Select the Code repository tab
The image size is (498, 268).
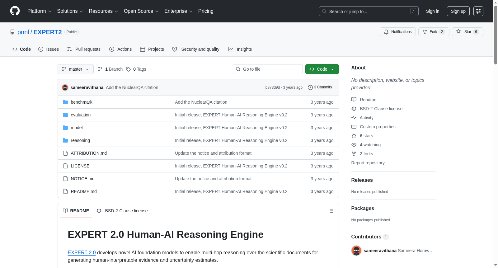point(22,49)
